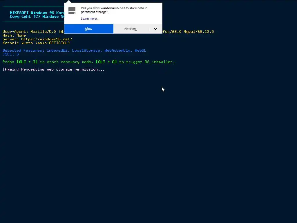Viewport: 297px width, 223px height.
Task: Click the 'Detected Features' line
Action: pyautogui.click(x=75, y=51)
